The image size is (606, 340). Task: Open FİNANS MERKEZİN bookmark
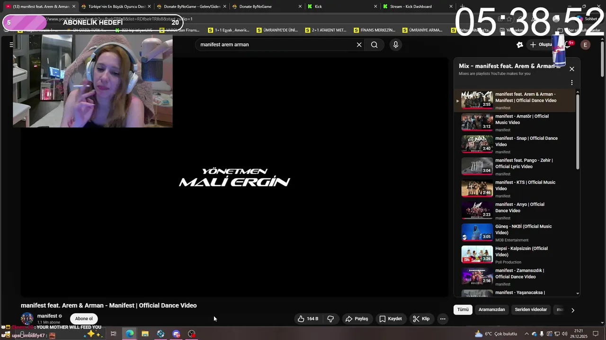(x=375, y=30)
